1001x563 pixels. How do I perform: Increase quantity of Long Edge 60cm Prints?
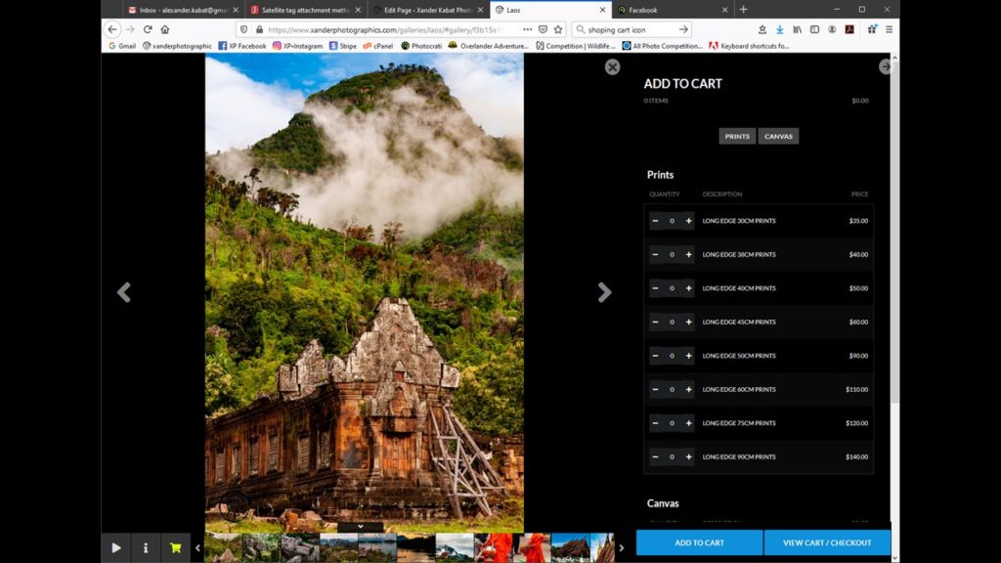(x=688, y=389)
